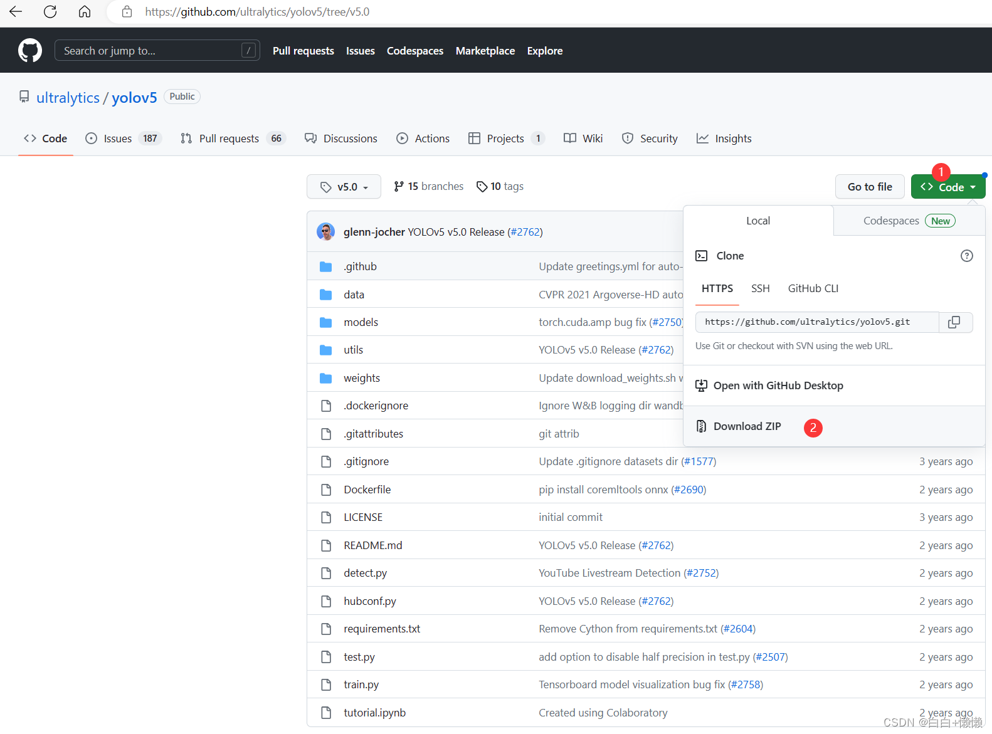Open Clone help question mark icon

(967, 256)
